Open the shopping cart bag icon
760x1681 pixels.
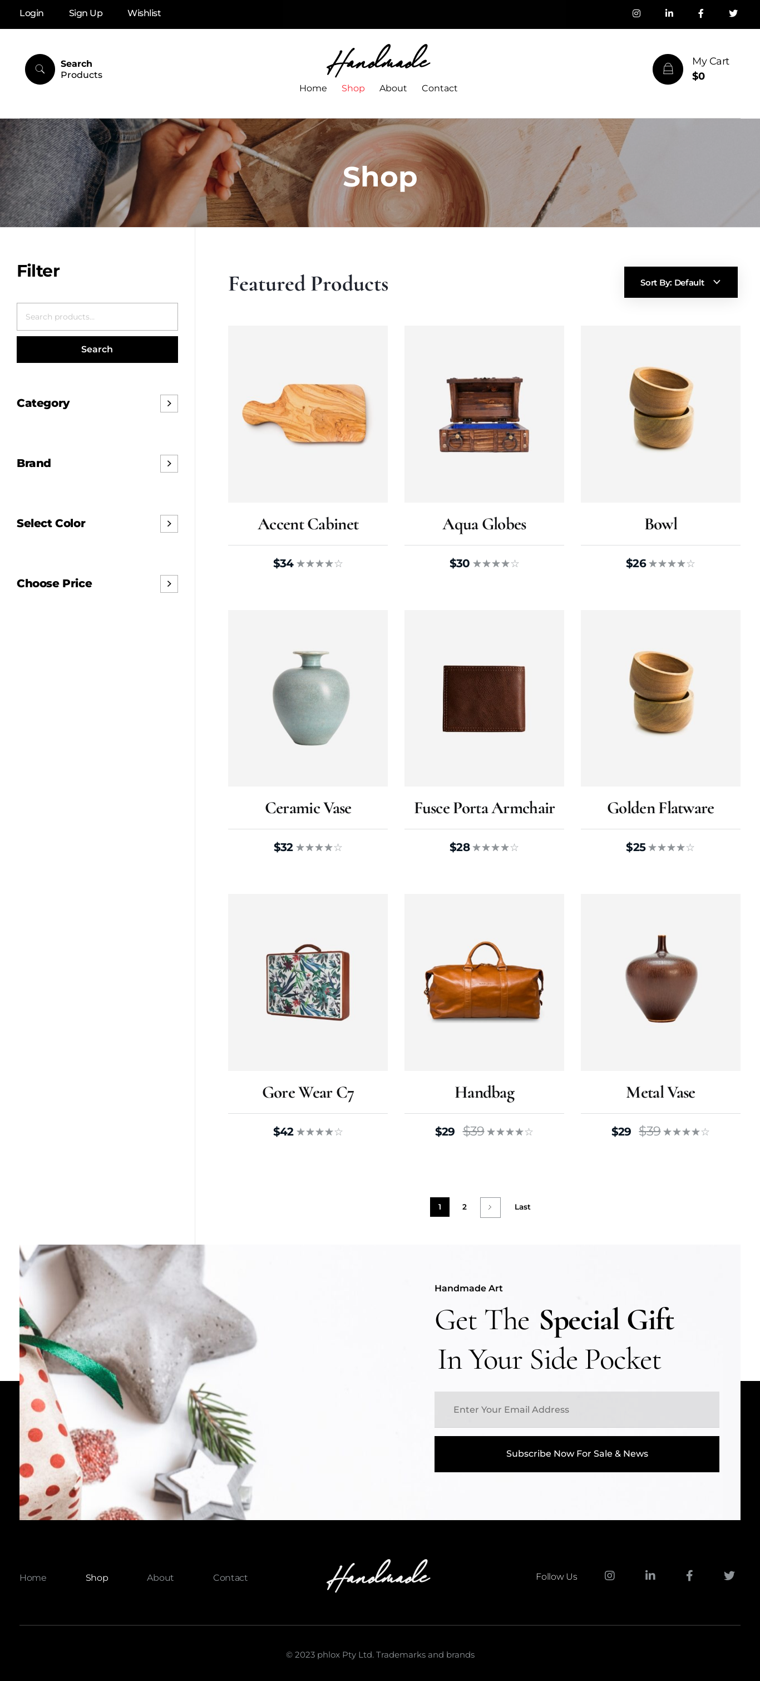(x=668, y=69)
